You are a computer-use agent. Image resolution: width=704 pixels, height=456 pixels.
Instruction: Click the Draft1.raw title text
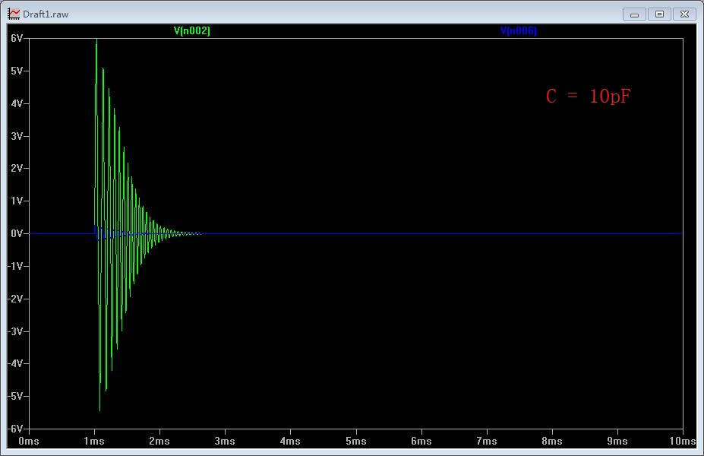click(46, 14)
